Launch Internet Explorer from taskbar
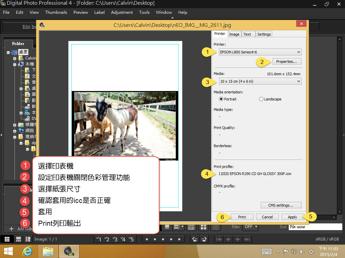Screen dimensions: 345x258 (27, 251)
